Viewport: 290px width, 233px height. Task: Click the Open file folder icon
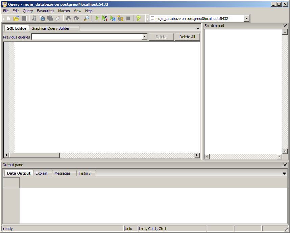coord(16,18)
